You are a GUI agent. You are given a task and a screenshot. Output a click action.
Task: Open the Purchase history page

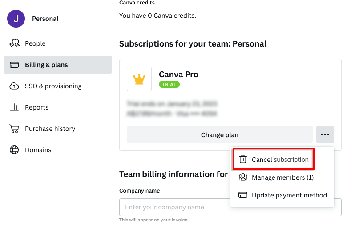tap(50, 129)
